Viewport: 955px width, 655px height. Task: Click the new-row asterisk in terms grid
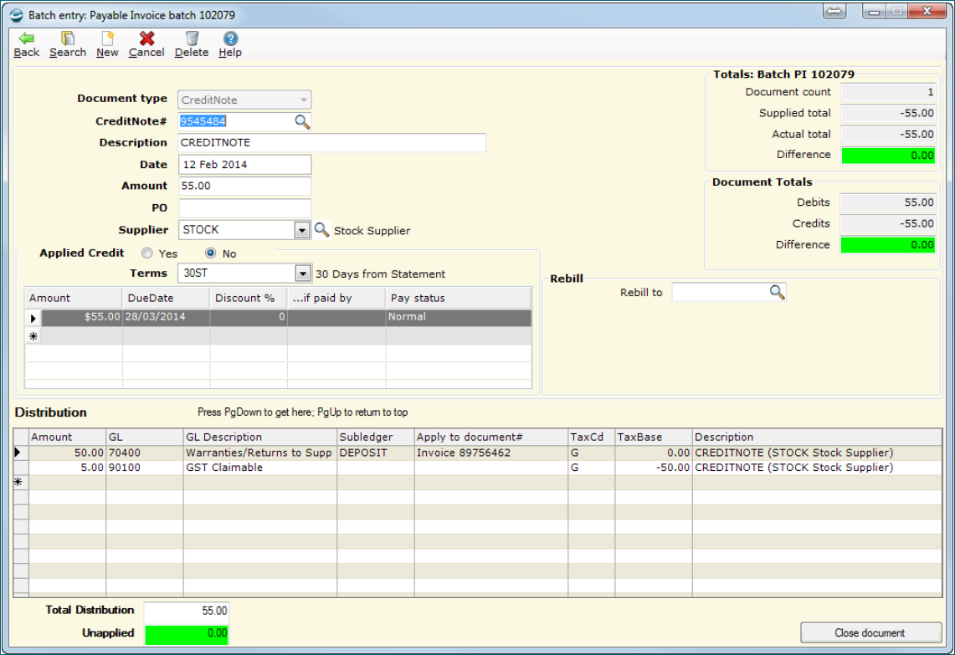pos(33,335)
